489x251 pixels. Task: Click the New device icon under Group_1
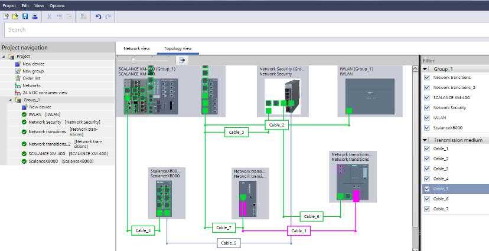24,107
